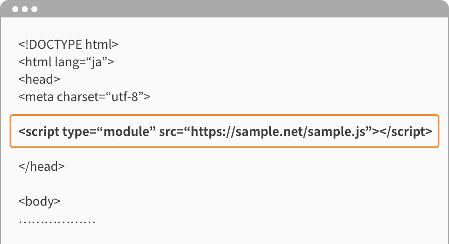Click the gray window title bar

pos(224,9)
